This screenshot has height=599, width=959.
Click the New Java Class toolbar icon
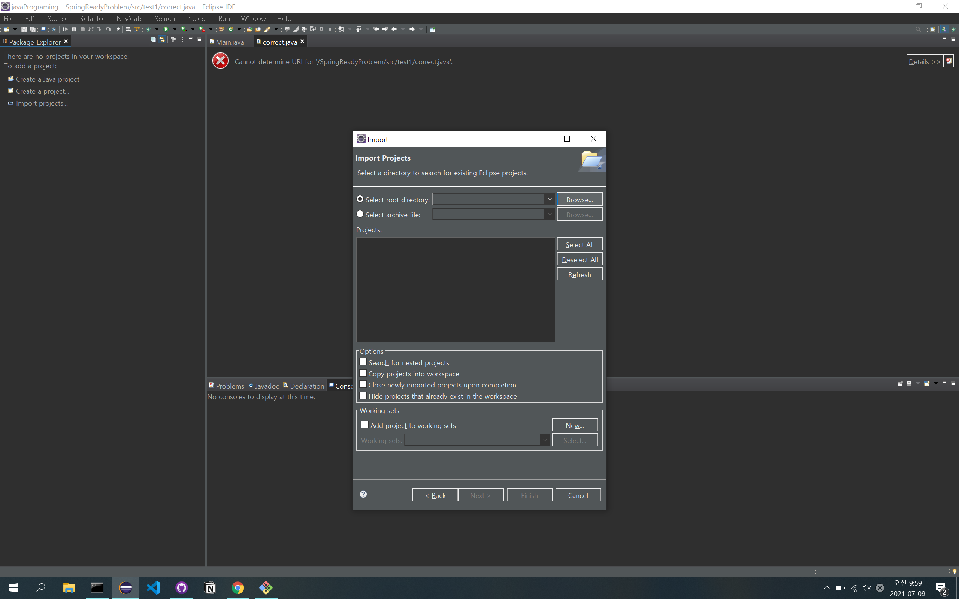(x=231, y=29)
